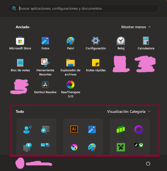Image resolution: width=167 pixels, height=171 pixels.
Task: Open RawTherapee 5.12
Action: 71,89
